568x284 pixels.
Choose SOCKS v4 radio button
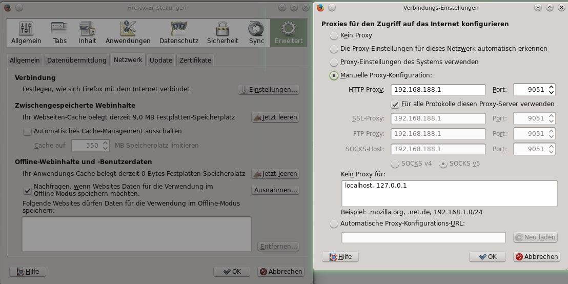395,164
